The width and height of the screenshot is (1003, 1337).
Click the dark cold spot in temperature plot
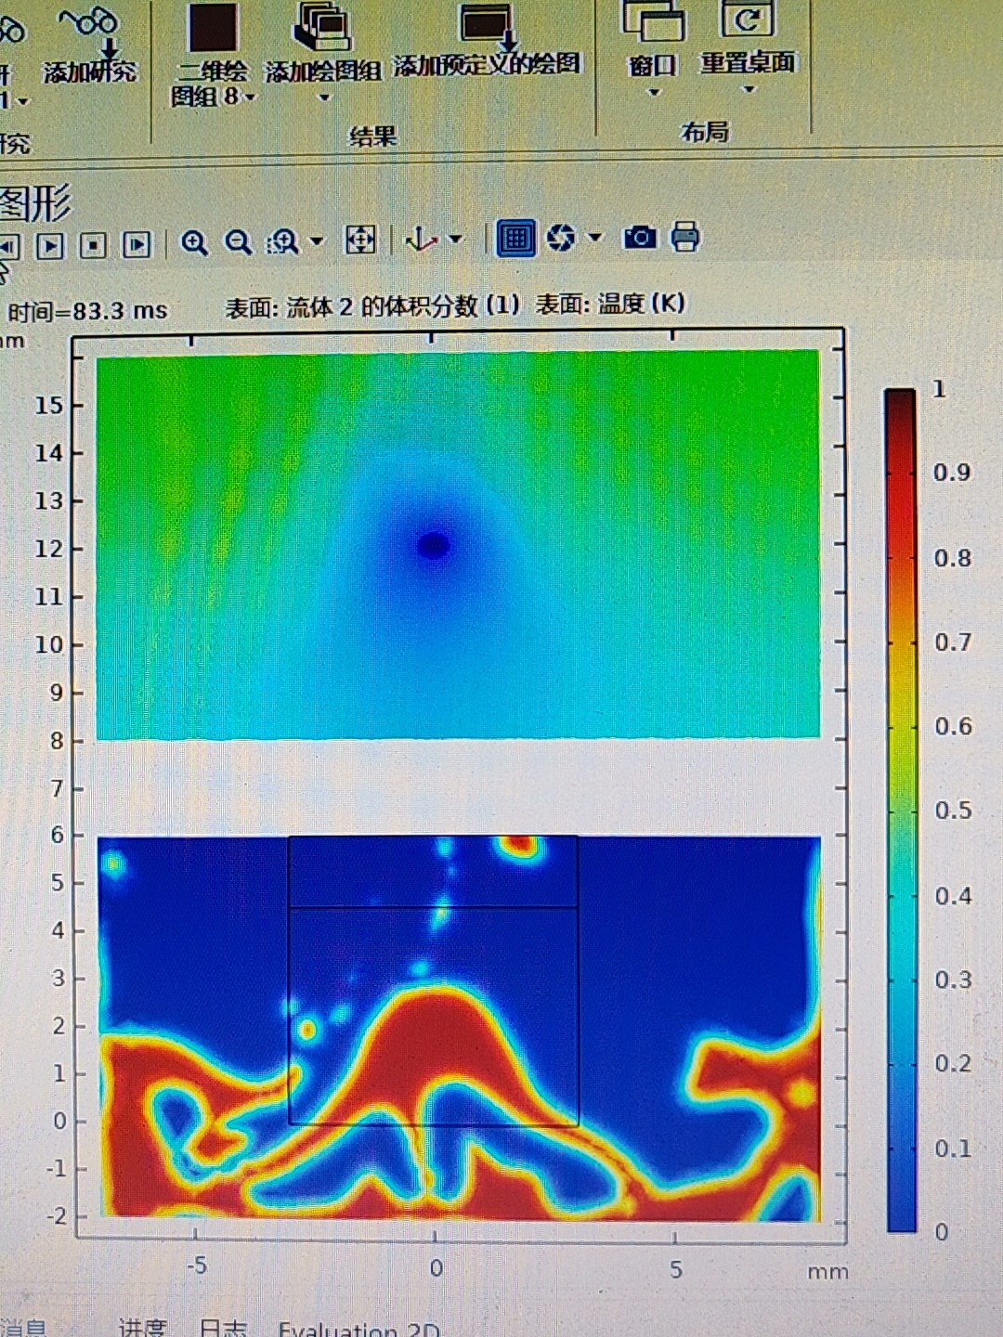(x=434, y=545)
